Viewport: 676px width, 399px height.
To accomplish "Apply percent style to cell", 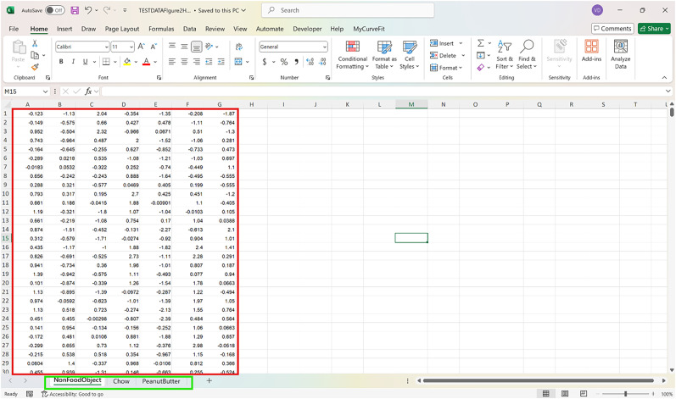I will coord(284,62).
